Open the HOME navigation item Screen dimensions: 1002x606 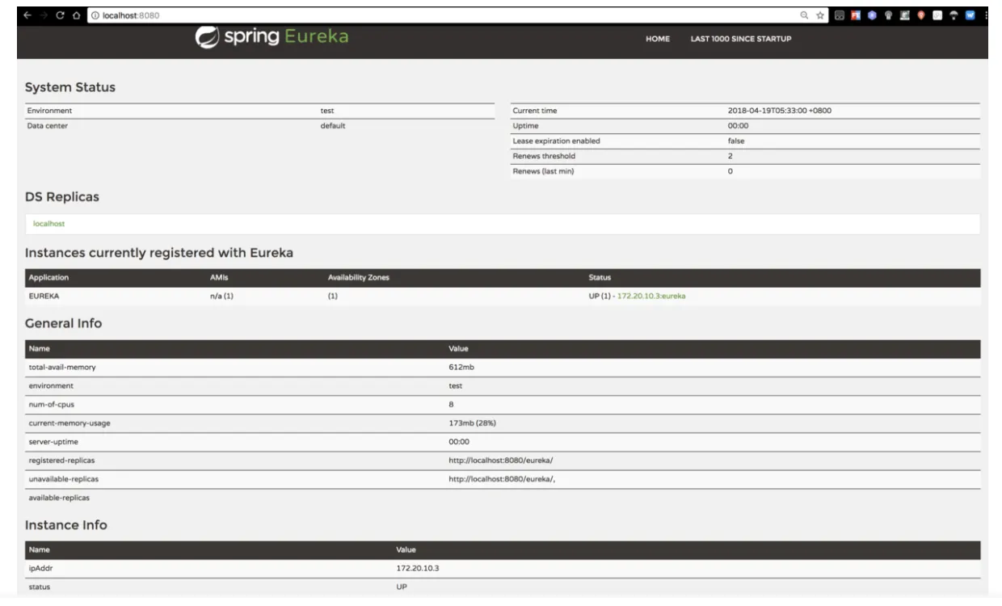[658, 40]
